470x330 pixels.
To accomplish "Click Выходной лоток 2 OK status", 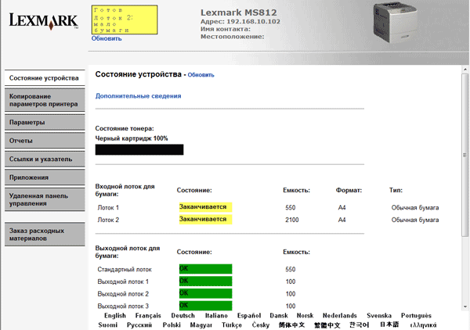I will coord(205,293).
